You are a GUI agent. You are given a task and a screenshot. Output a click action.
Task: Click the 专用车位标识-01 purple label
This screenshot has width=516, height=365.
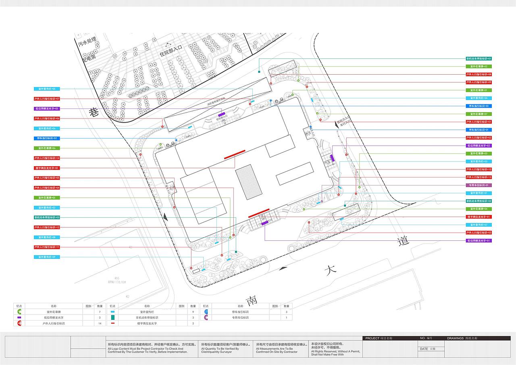479,185
